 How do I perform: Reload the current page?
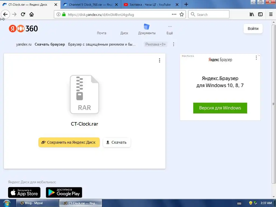[23, 14]
